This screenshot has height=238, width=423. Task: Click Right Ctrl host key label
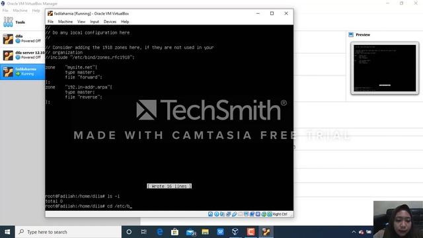280,214
